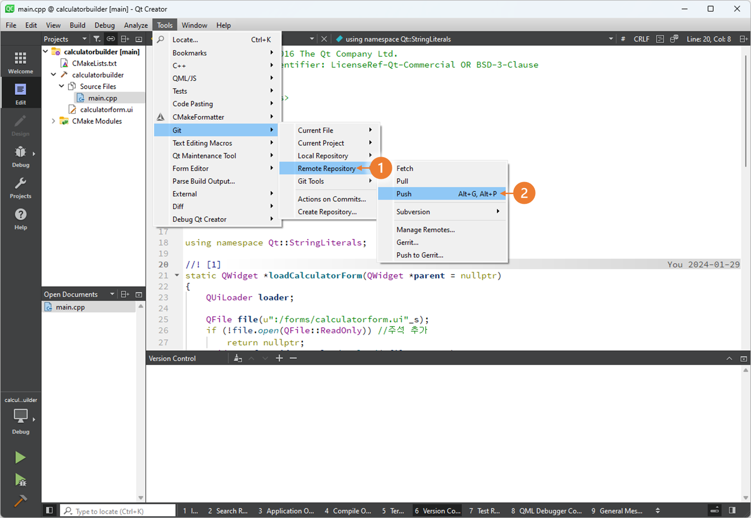
Task: Collapse the calculatorbuilder [main] project node
Action: [x=46, y=51]
